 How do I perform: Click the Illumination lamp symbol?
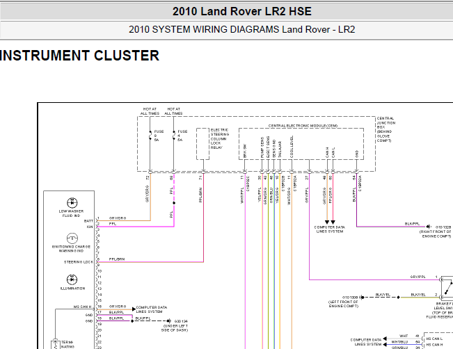point(72,279)
